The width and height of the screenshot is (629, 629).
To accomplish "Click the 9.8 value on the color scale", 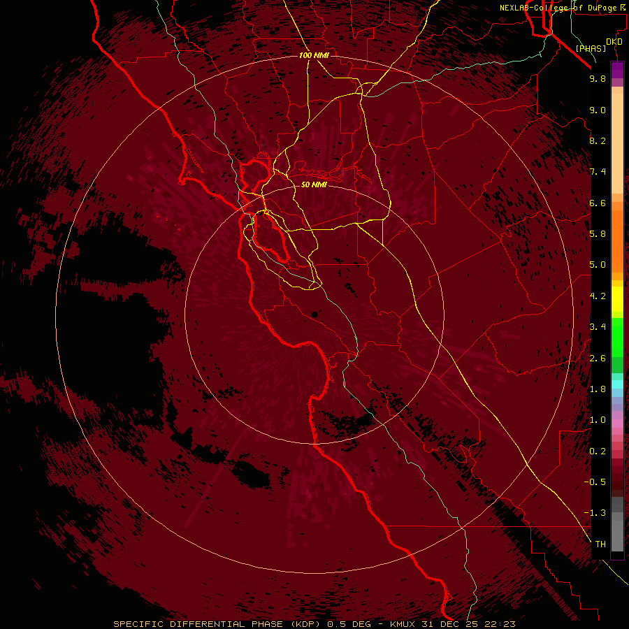I will click(x=598, y=78).
